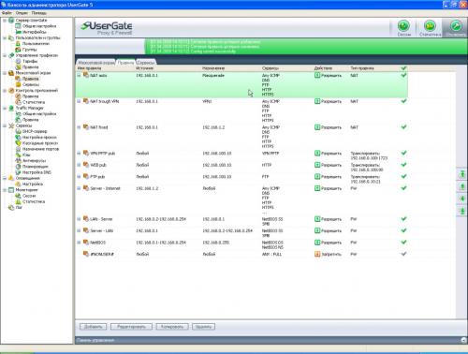468x354 pixels.
Task: Collapse Мониторинг tree node
Action: (5, 190)
